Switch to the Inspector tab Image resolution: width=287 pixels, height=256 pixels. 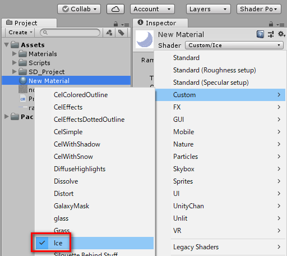coord(160,23)
